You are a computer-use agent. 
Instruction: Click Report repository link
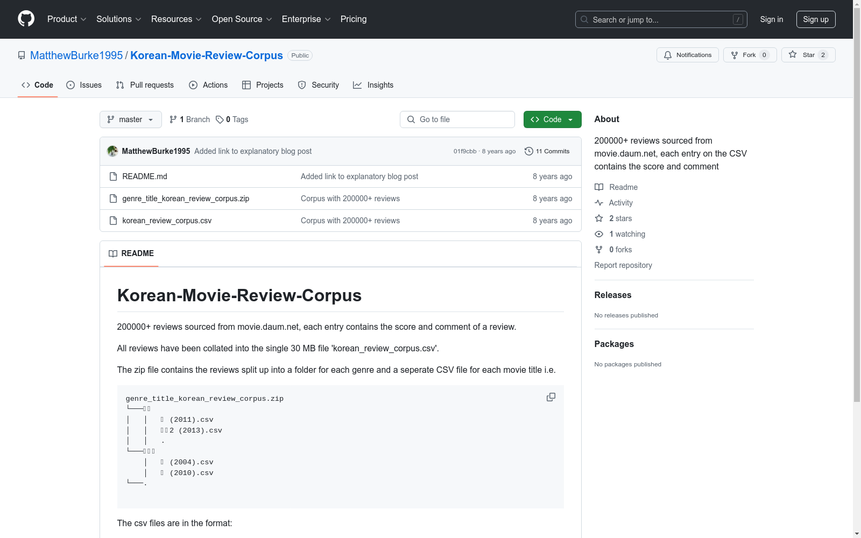tap(623, 265)
